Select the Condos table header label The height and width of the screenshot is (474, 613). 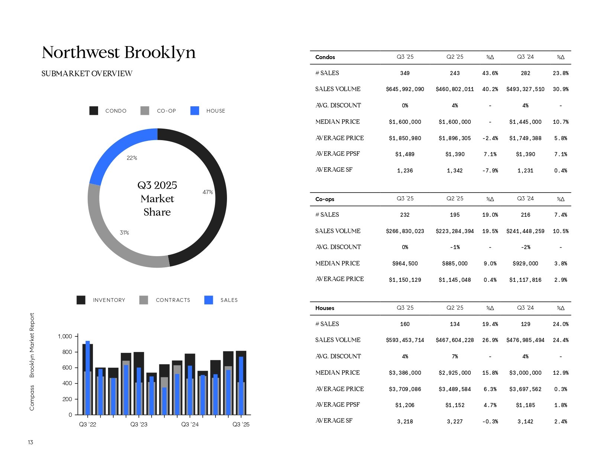click(x=325, y=57)
